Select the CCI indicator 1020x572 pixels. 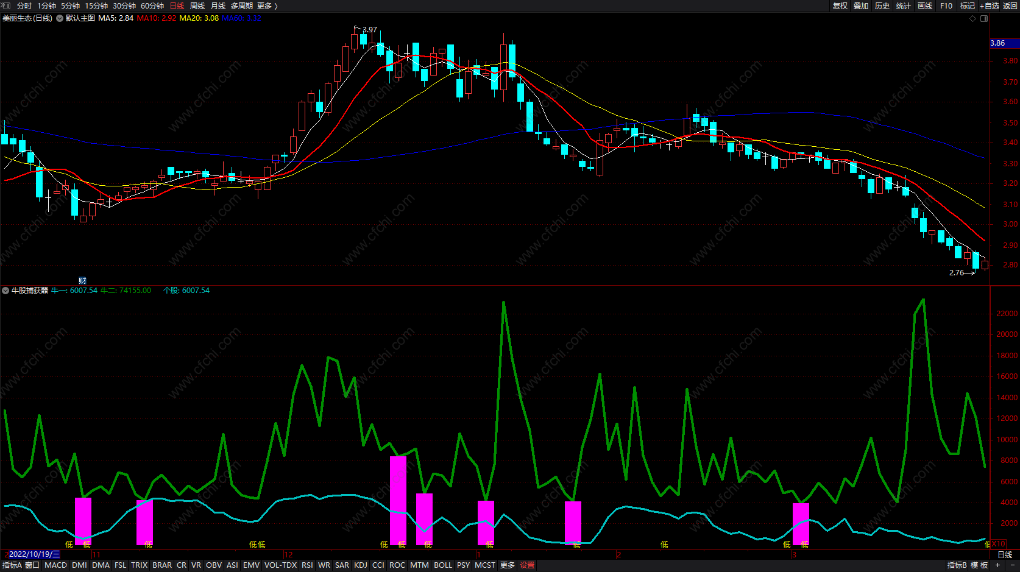[378, 565]
